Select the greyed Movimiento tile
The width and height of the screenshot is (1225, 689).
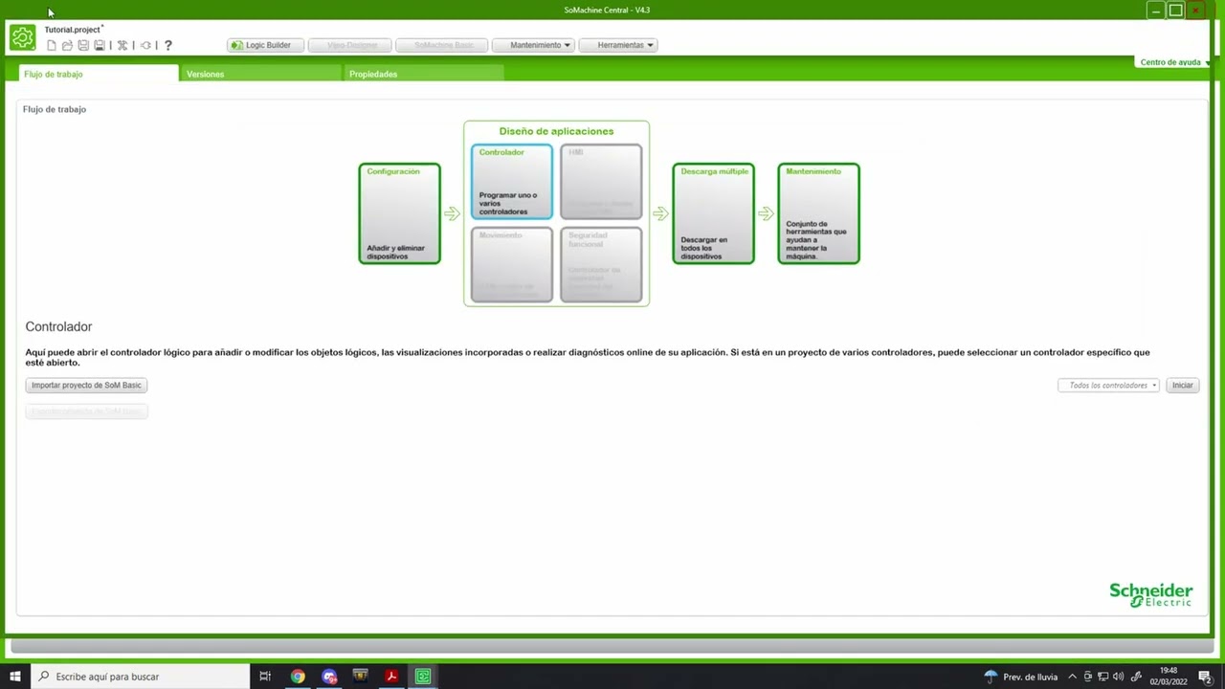[512, 265]
